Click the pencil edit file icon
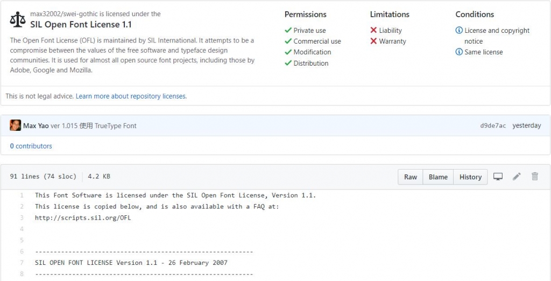Screen dimensions: 551x281 517,177
